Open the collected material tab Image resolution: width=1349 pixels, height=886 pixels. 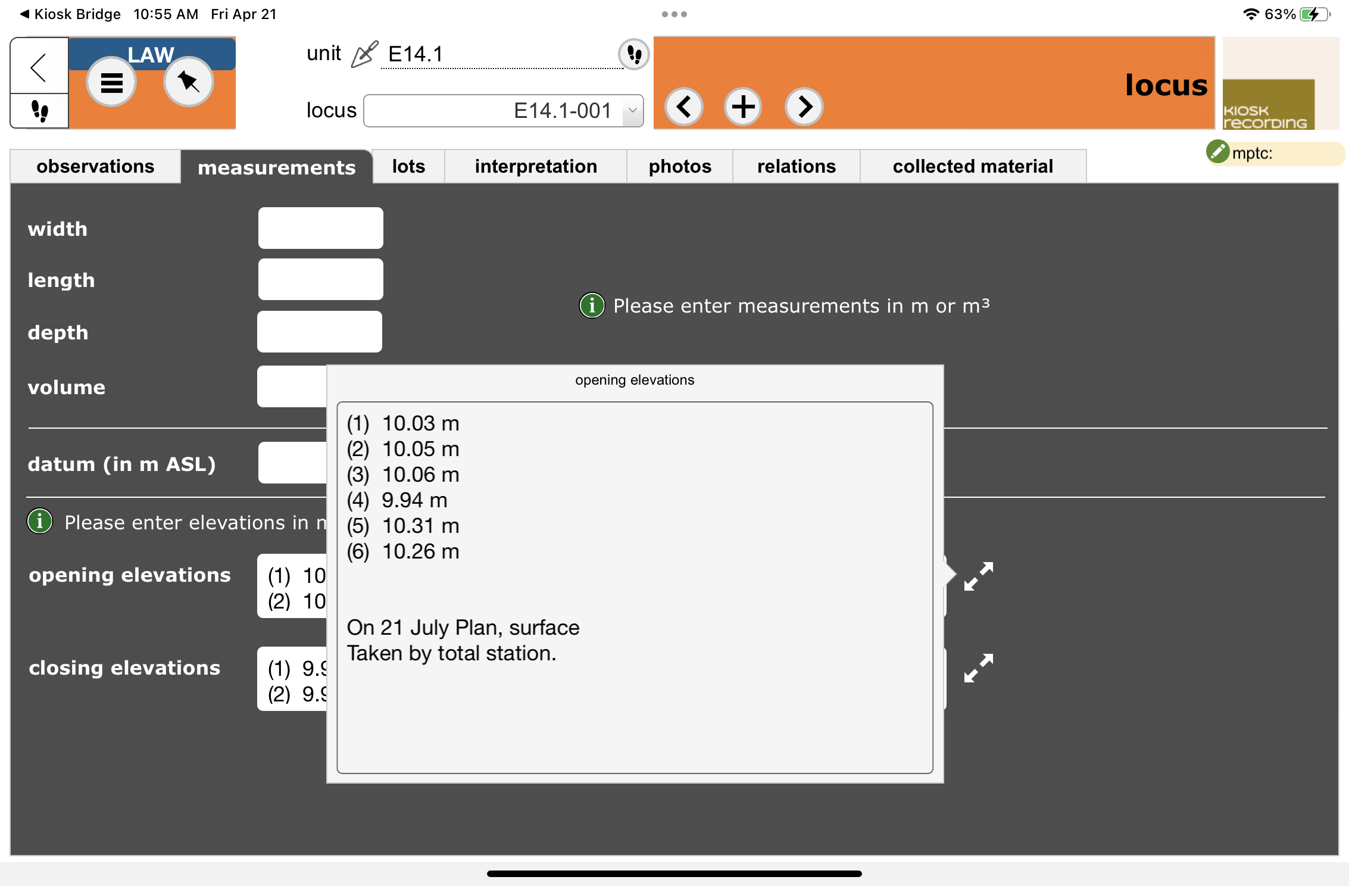[x=973, y=166]
